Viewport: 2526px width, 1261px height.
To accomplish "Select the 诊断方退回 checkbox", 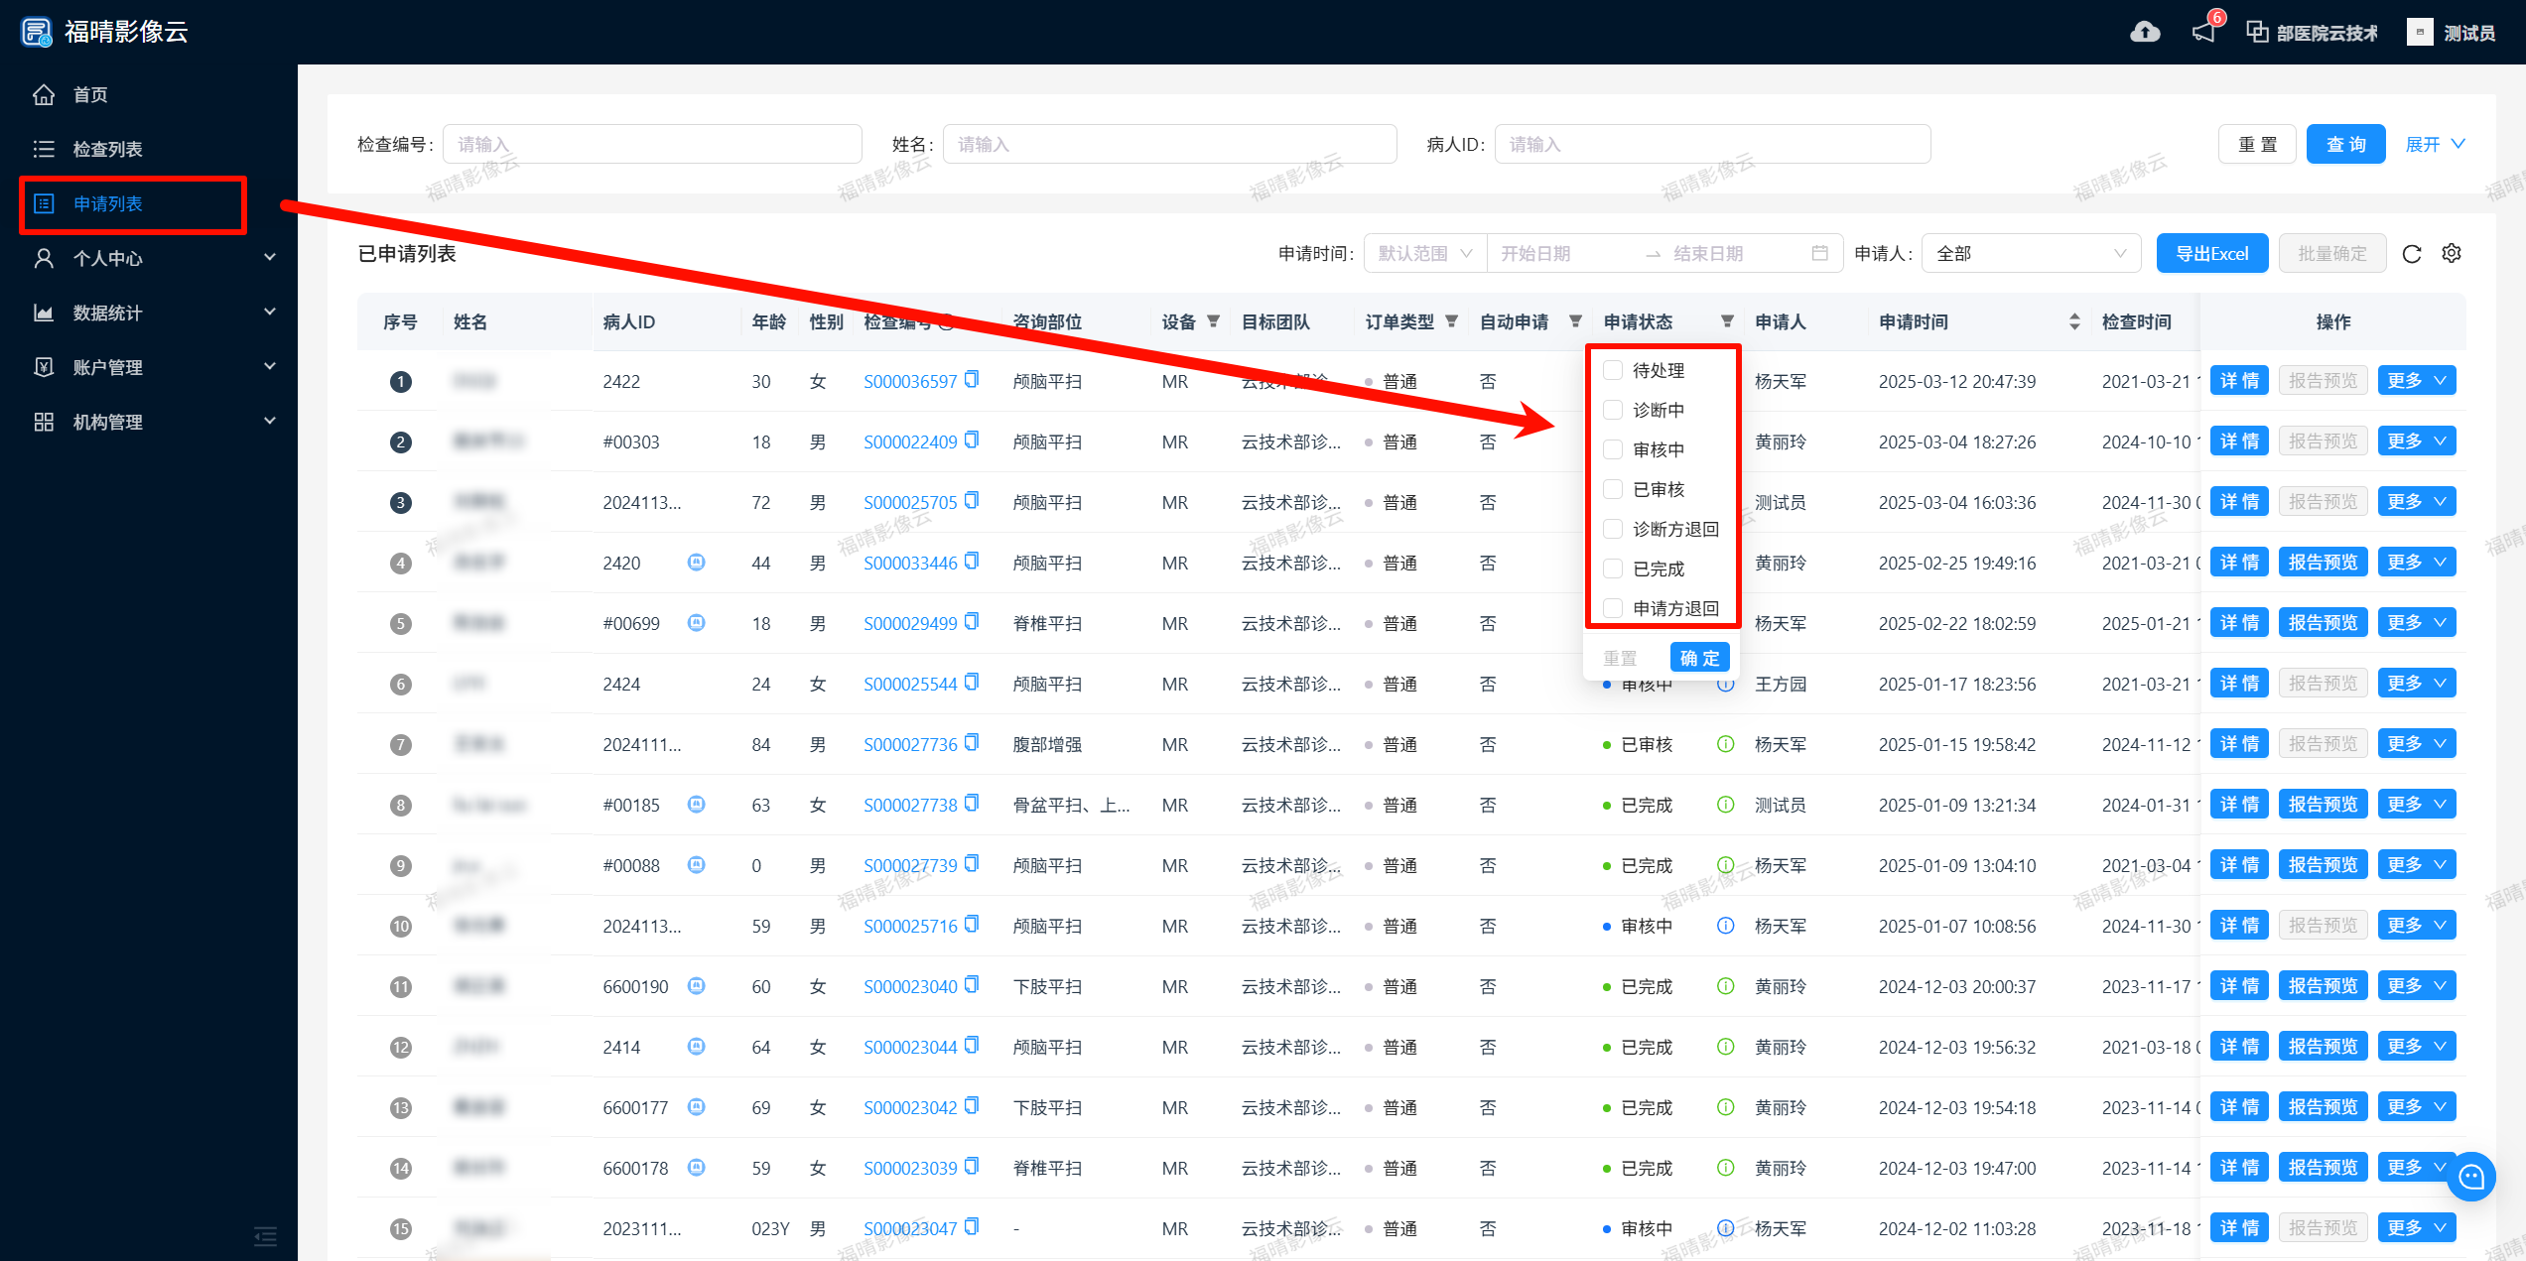I will pyautogui.click(x=1614, y=529).
